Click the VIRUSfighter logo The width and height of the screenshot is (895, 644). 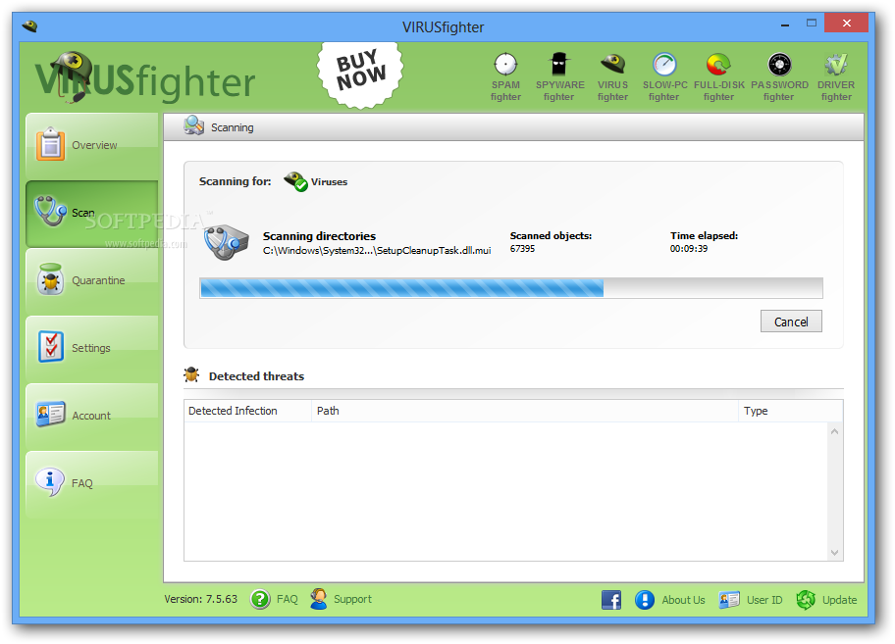(x=144, y=77)
